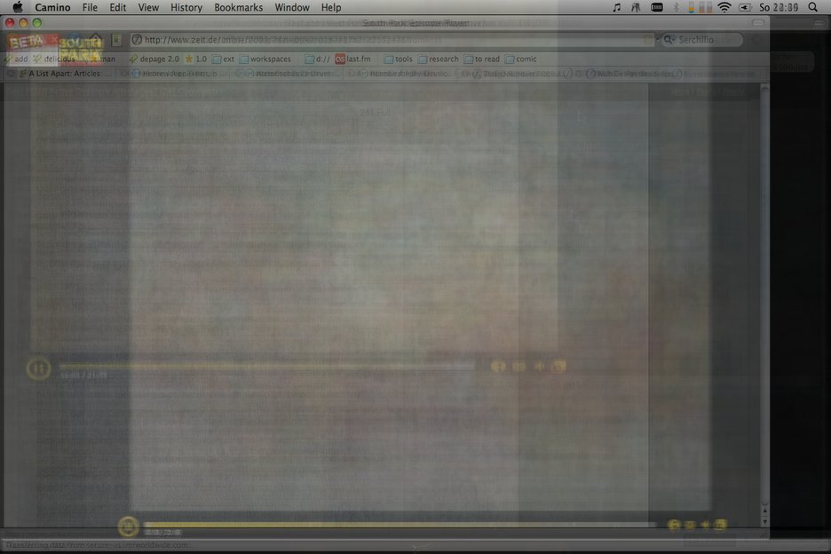
Task: Click the menu bar clock
Action: pyautogui.click(x=779, y=7)
